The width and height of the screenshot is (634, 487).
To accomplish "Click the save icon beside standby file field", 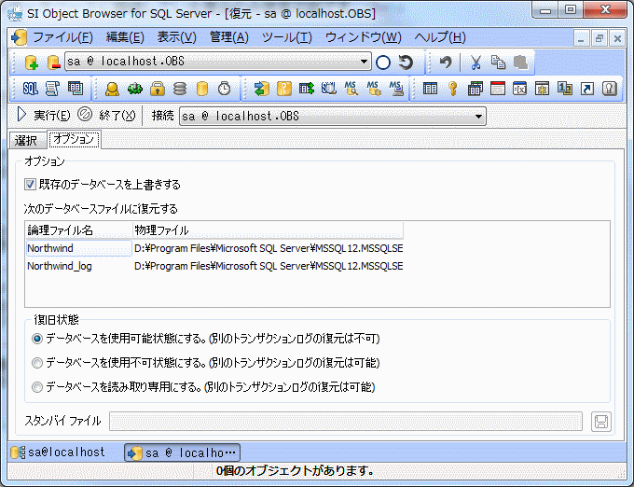I will coord(601,422).
